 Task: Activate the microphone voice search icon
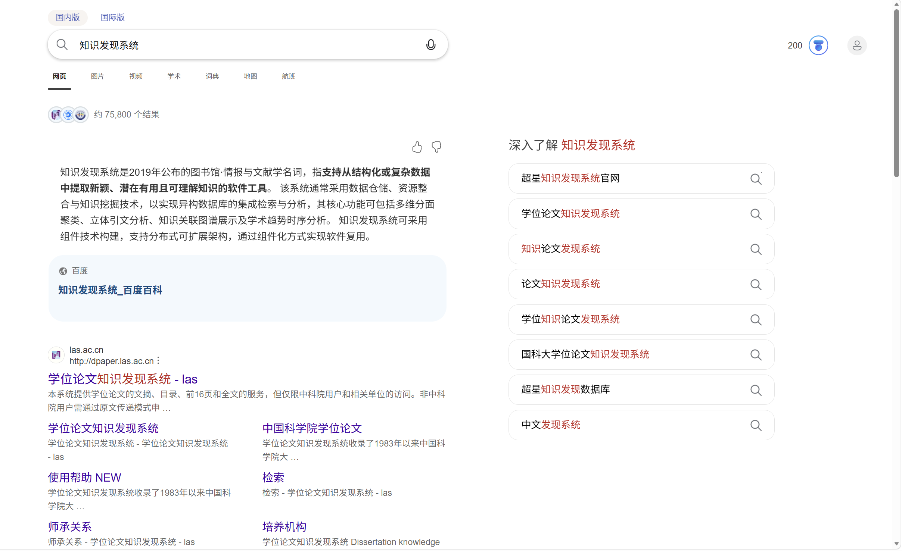[430, 45]
